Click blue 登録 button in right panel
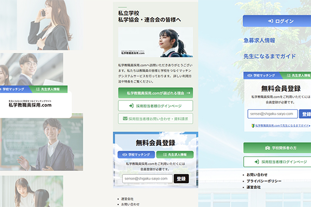Screen dimensions: 311x207 305,114
